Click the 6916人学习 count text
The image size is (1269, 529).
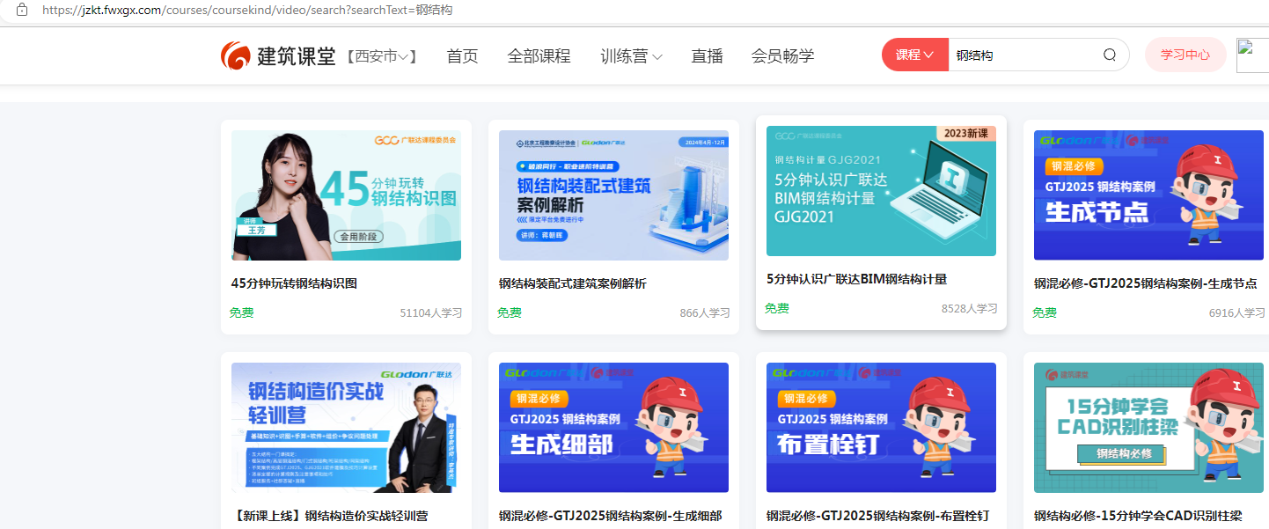tap(1236, 313)
